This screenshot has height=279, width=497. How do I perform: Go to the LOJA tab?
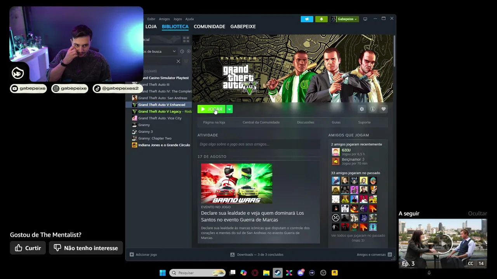pyautogui.click(x=151, y=26)
